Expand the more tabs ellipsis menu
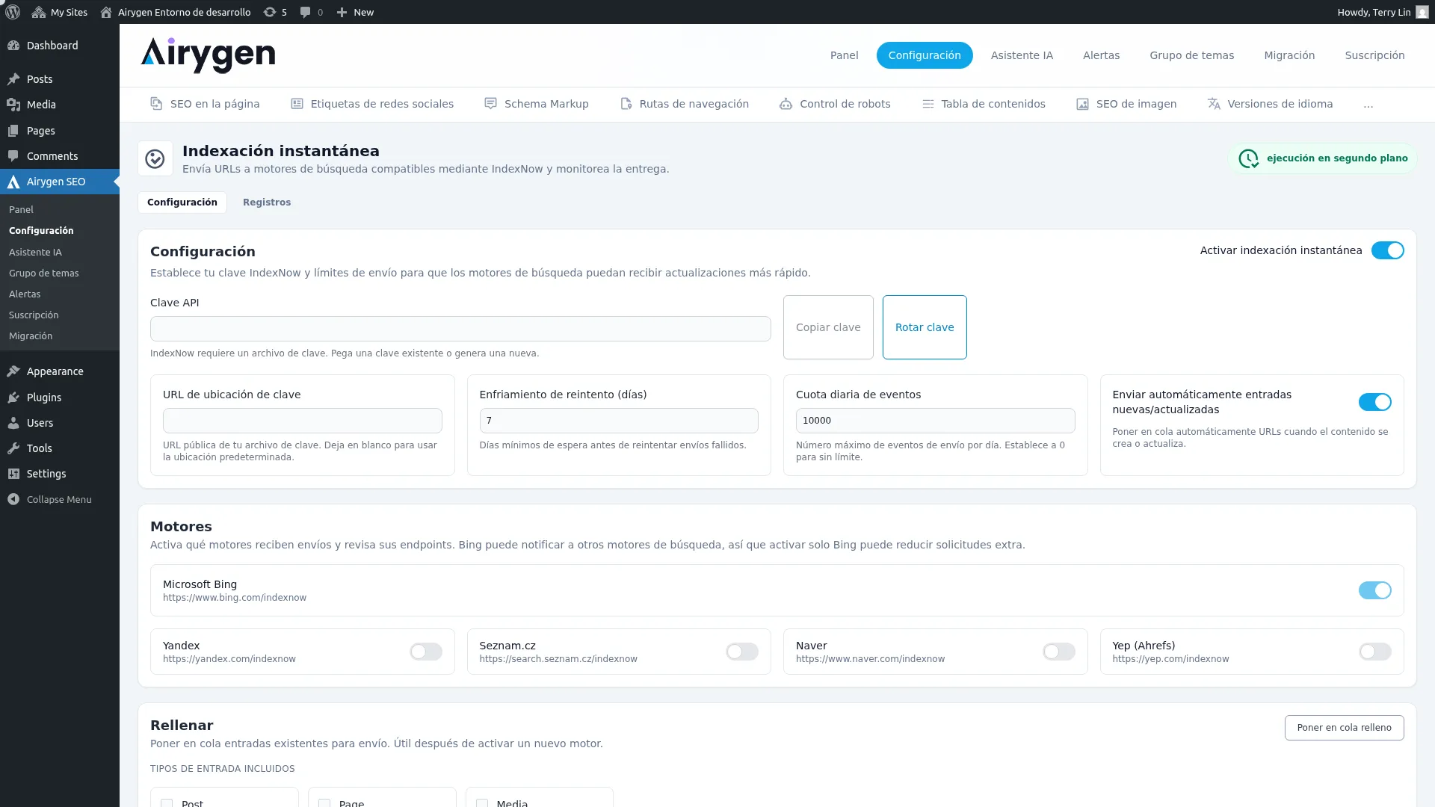This screenshot has width=1435, height=807. click(x=1368, y=105)
